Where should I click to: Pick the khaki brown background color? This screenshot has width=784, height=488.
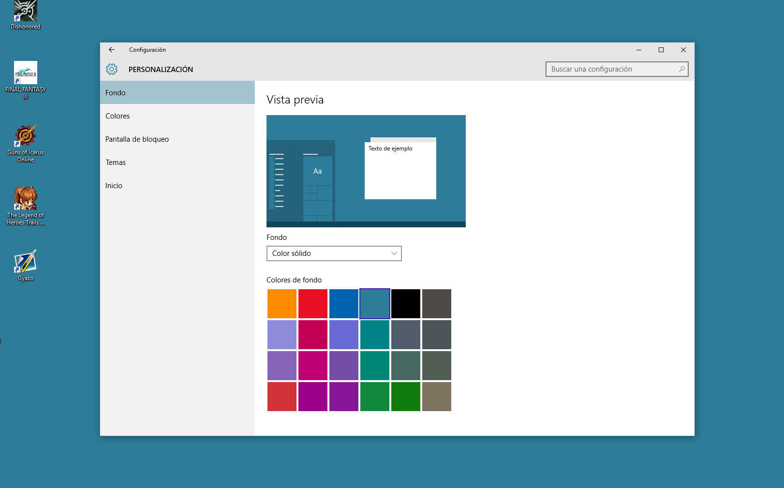437,397
